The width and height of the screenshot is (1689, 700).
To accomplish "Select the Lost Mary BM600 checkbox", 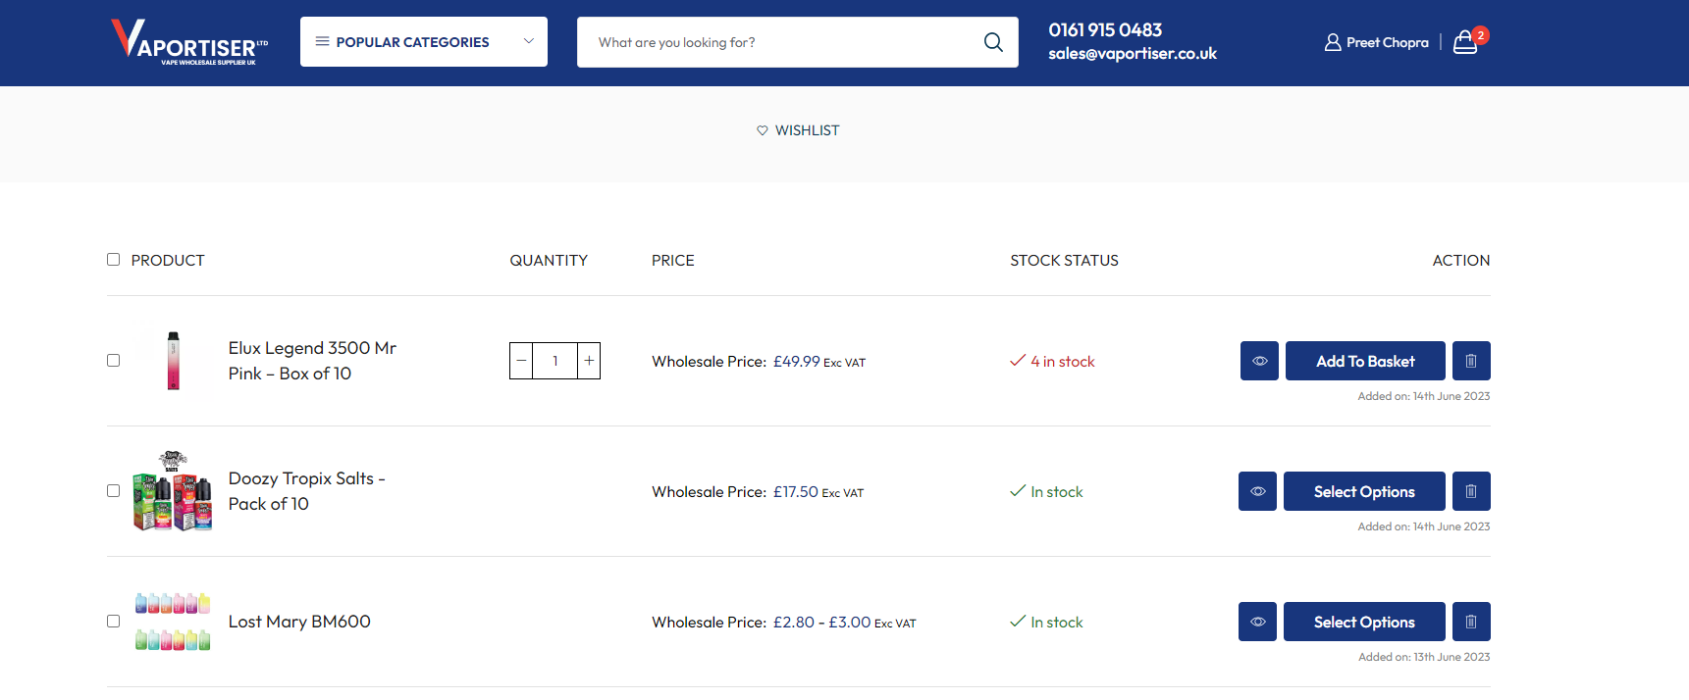I will [x=113, y=622].
